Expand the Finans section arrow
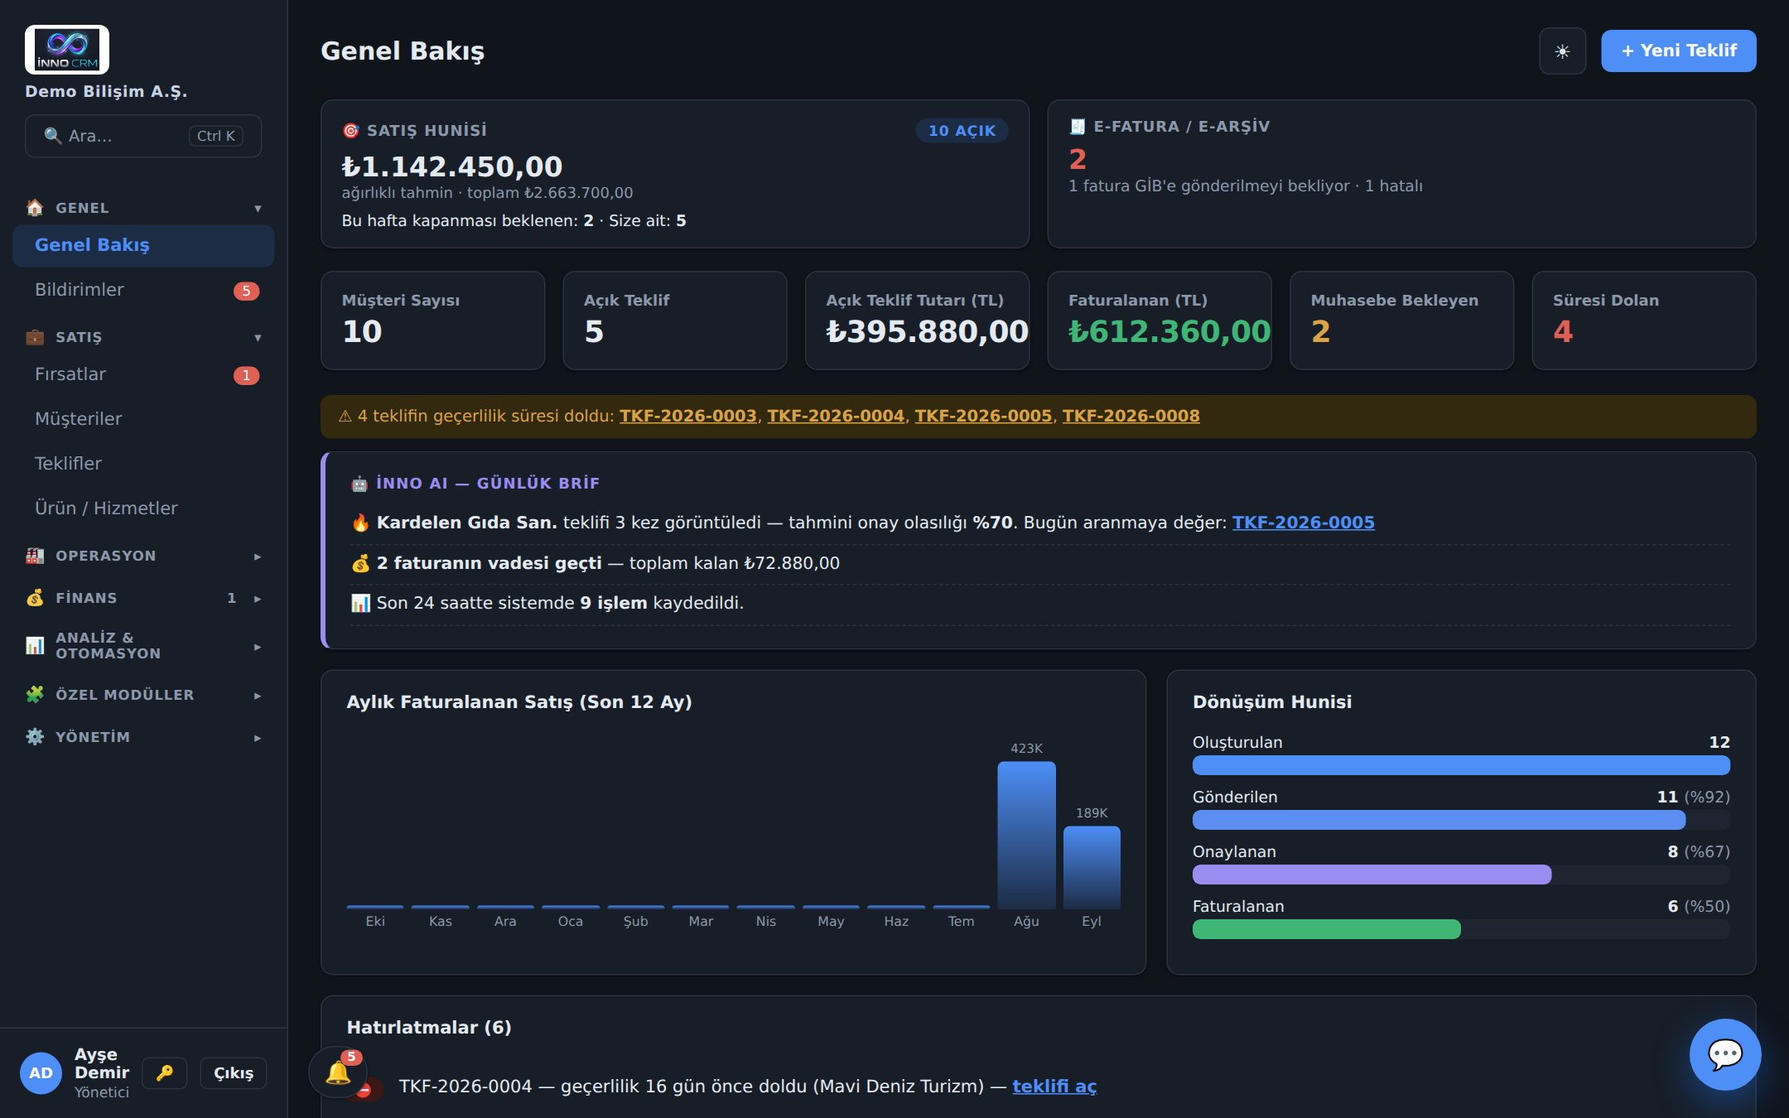1789x1118 pixels. [258, 599]
